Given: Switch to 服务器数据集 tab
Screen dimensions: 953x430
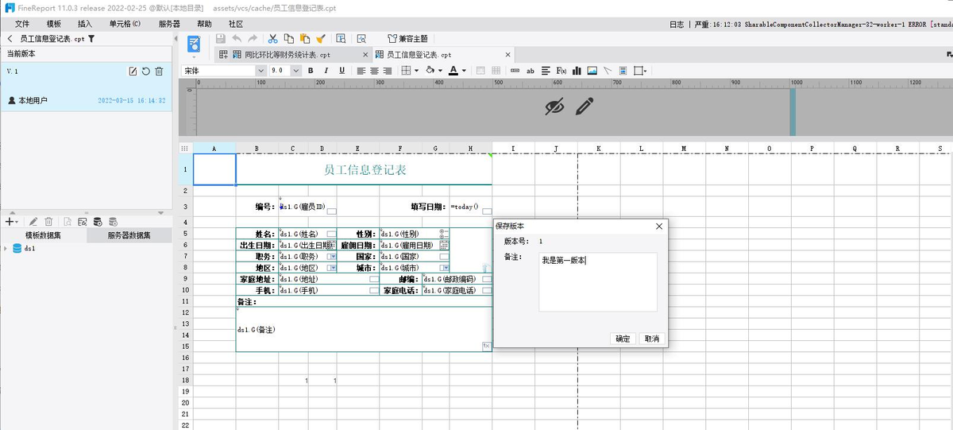Looking at the screenshot, I should 129,236.
